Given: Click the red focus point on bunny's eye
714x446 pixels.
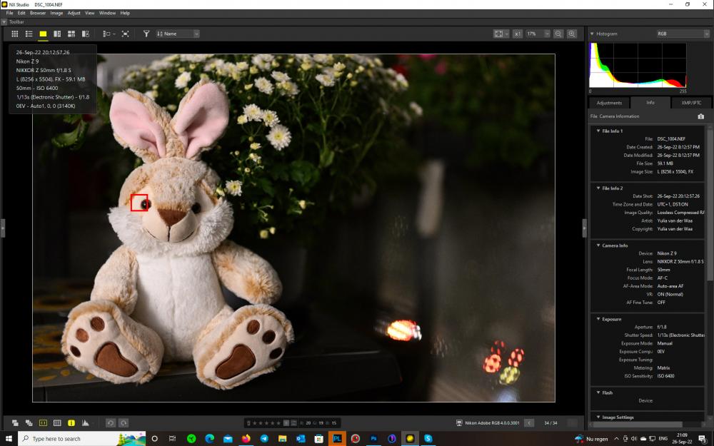Looking at the screenshot, I should pos(139,203).
